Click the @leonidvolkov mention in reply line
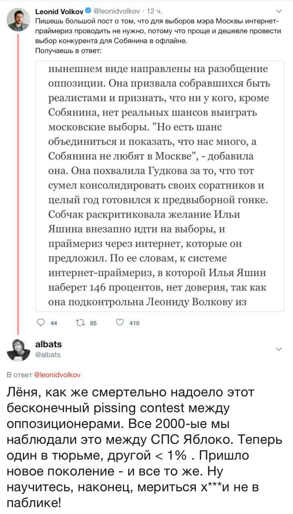This screenshot has height=514, width=293. [x=57, y=375]
